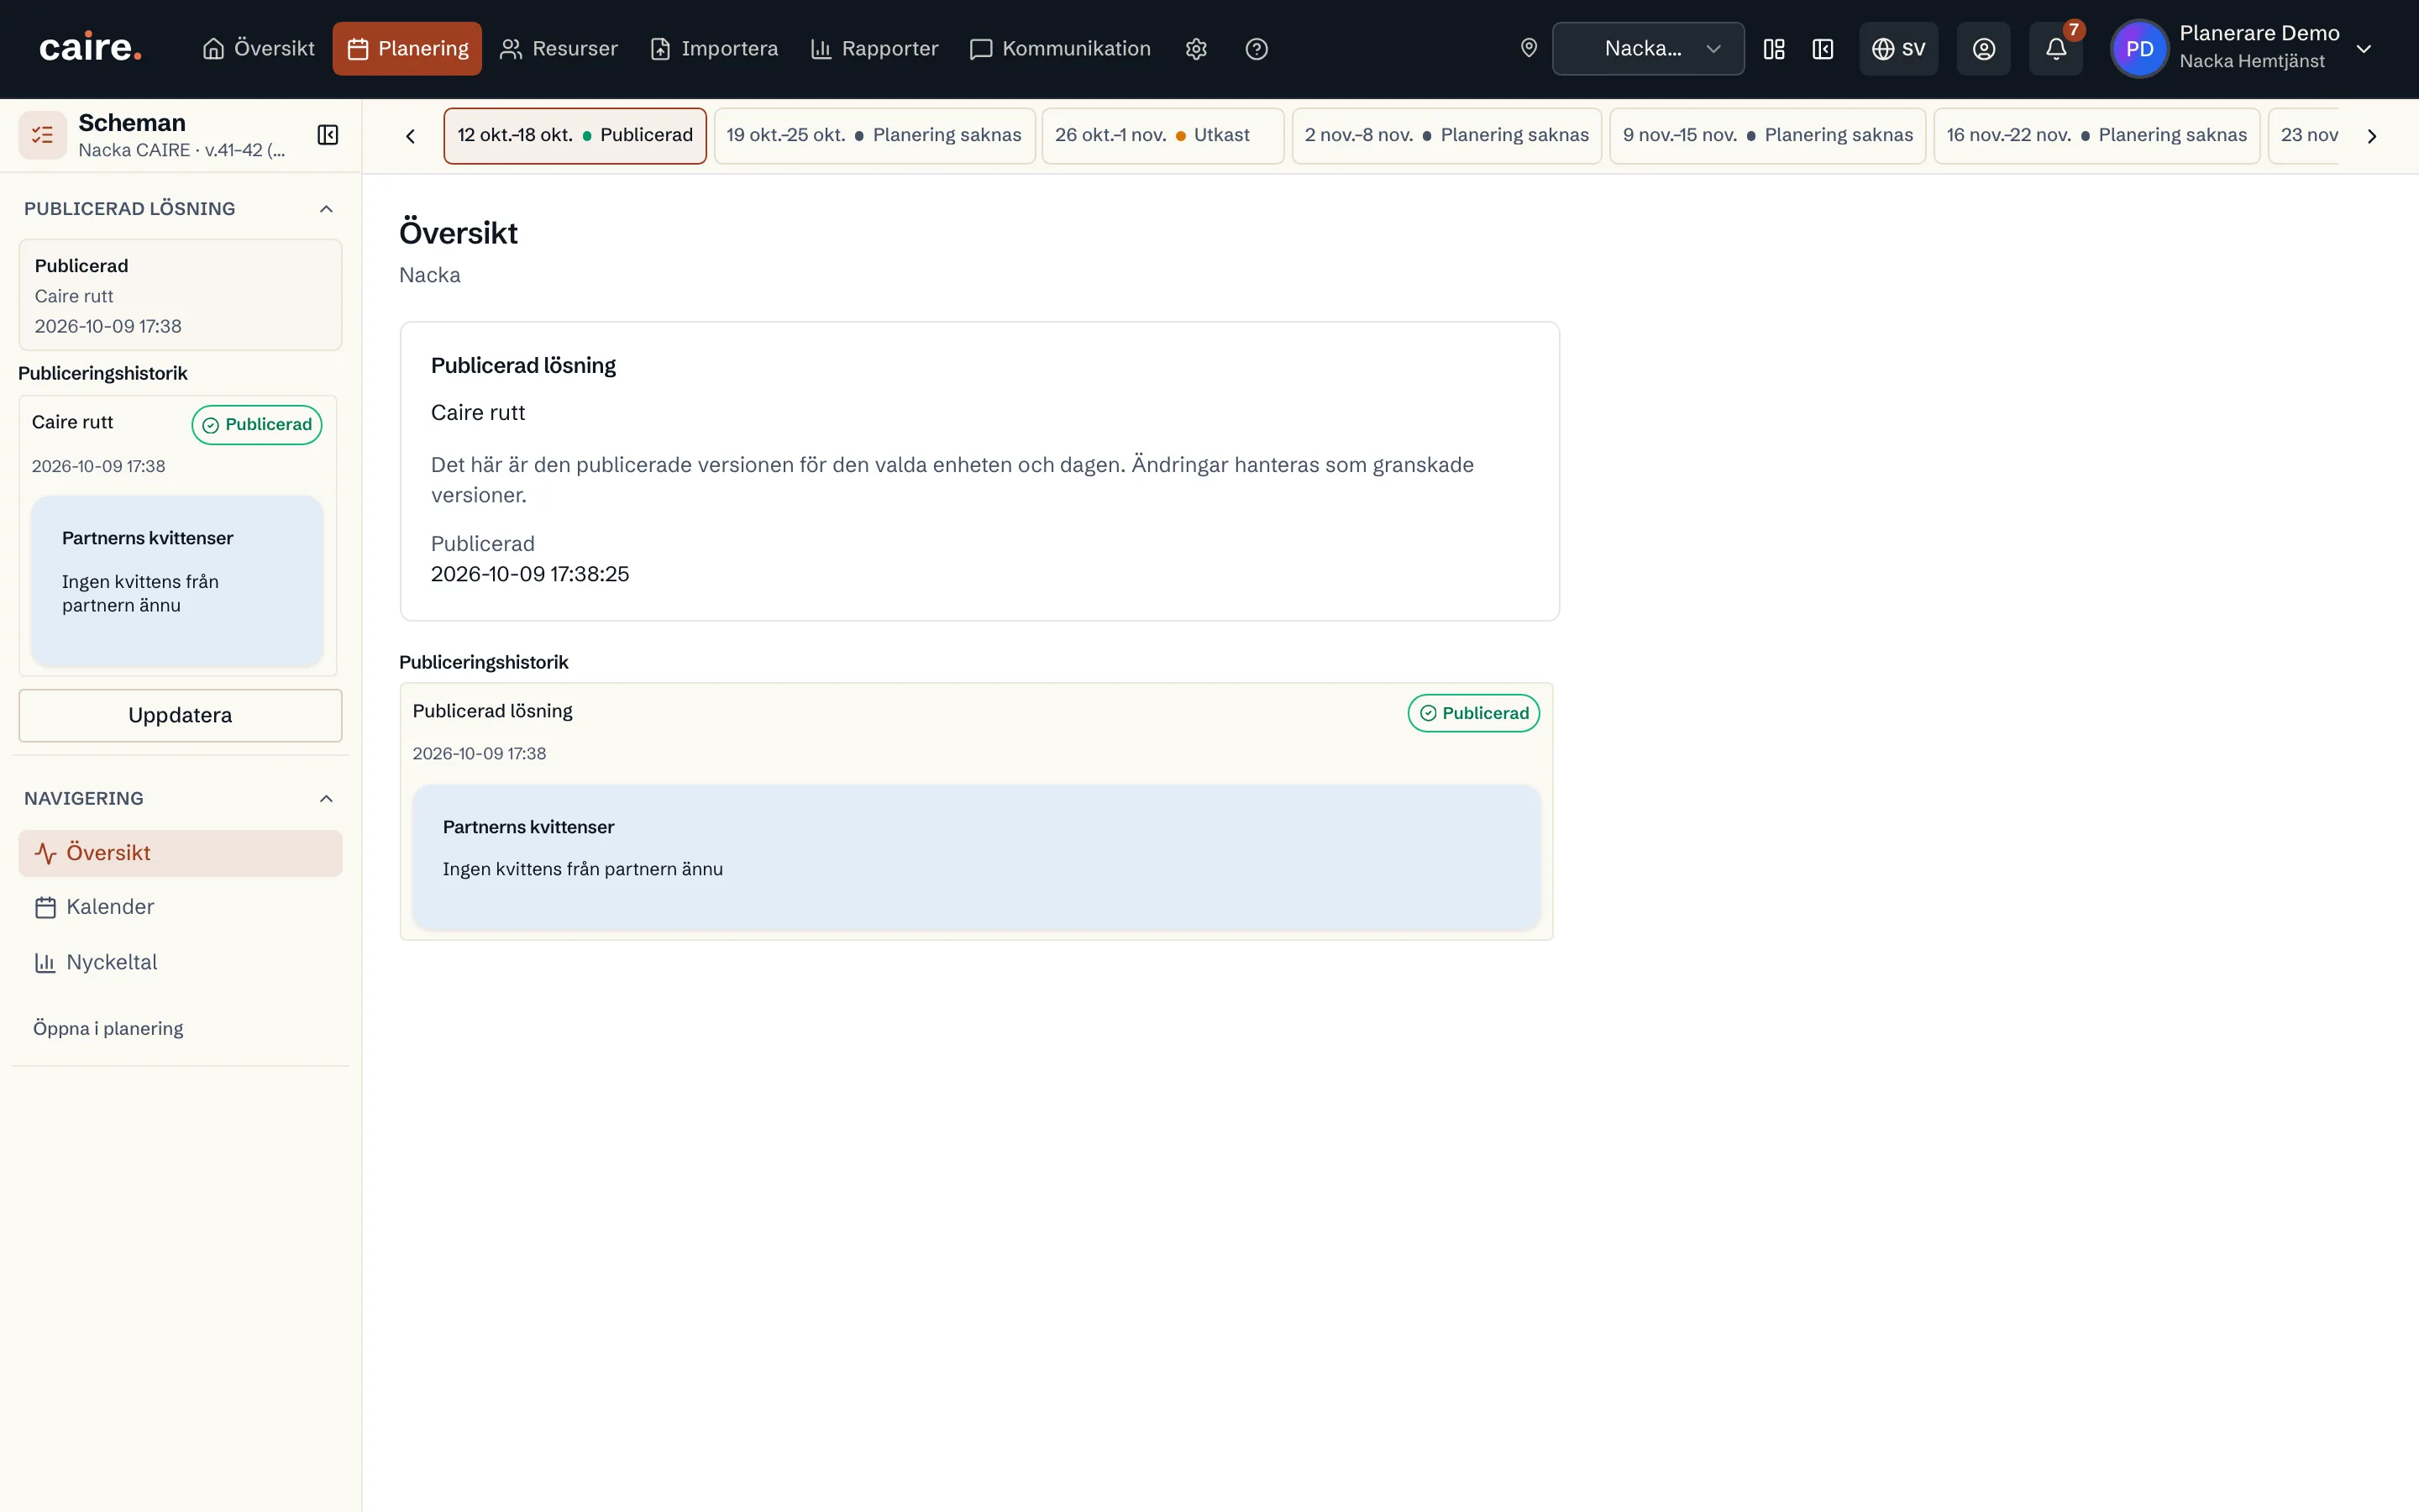Toggle the top bar panel collapse icon
Viewport: 2419px width, 1512px height.
[1823, 49]
